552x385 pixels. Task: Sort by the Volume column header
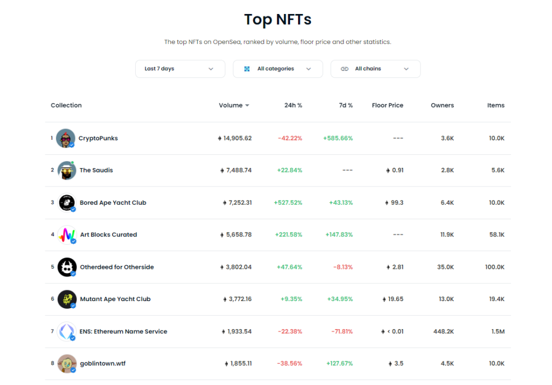coord(231,105)
